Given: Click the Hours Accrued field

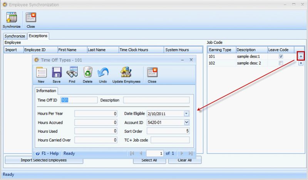Looking at the screenshot, I should [96, 122].
